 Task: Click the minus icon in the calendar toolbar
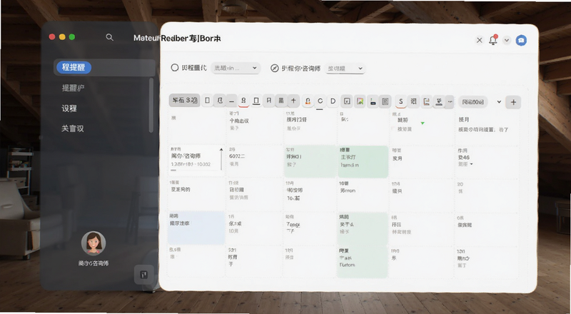click(231, 101)
